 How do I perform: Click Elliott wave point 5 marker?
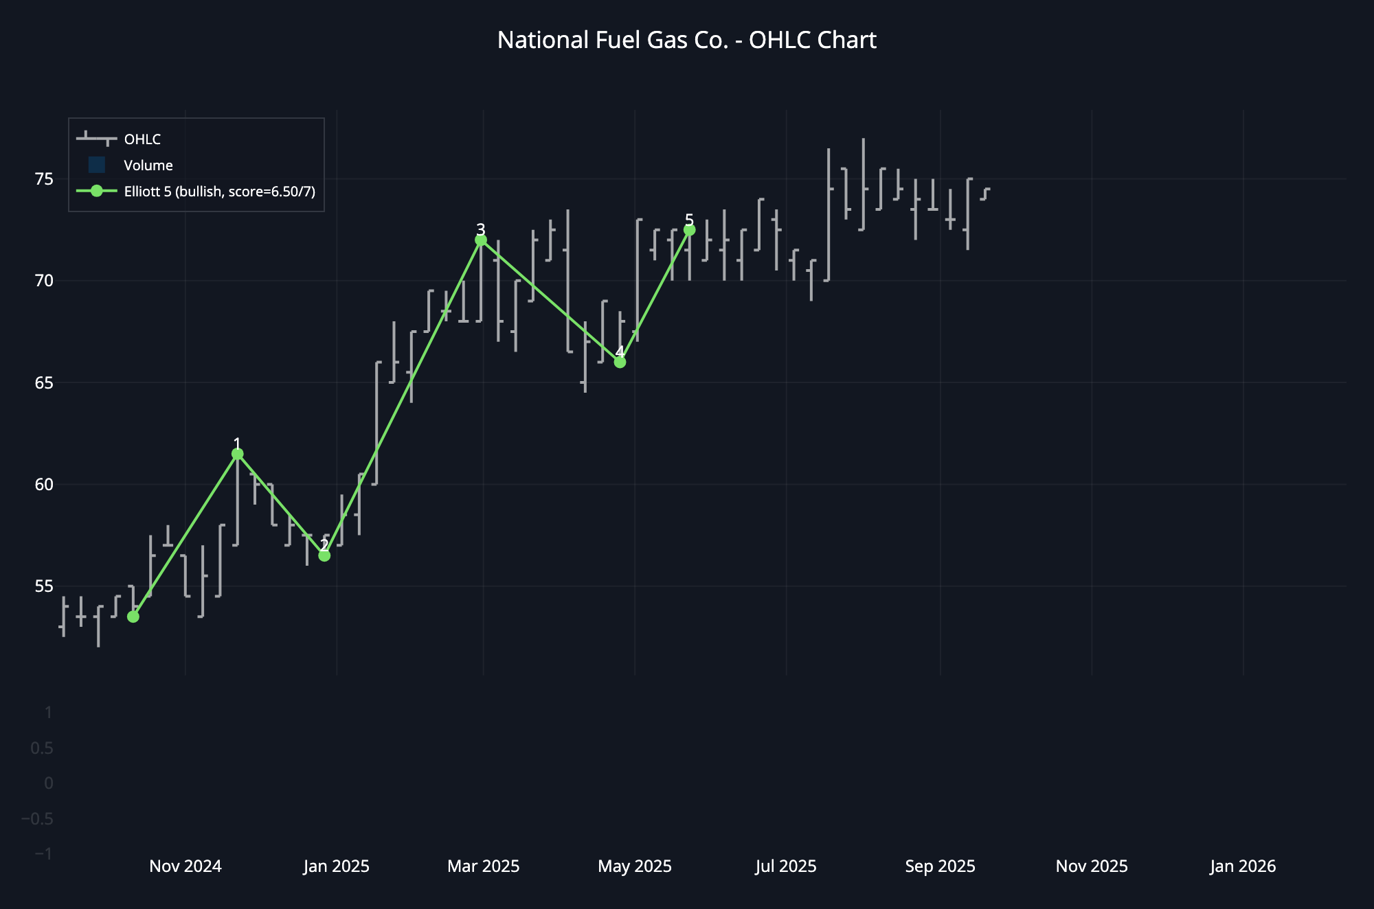tap(690, 230)
